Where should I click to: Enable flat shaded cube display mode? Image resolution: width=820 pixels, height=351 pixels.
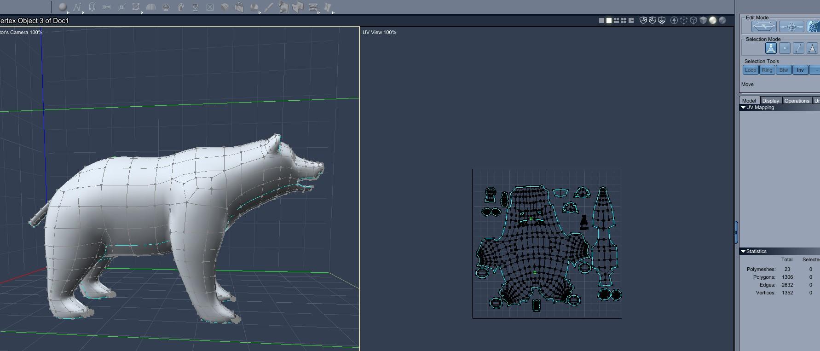[703, 20]
